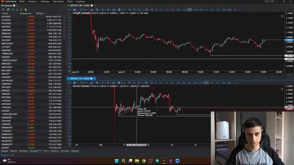Expand side panel chevron on 5M chart

(282, 16)
